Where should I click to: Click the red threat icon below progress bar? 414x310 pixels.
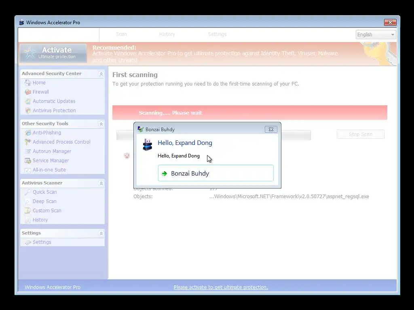point(127,156)
